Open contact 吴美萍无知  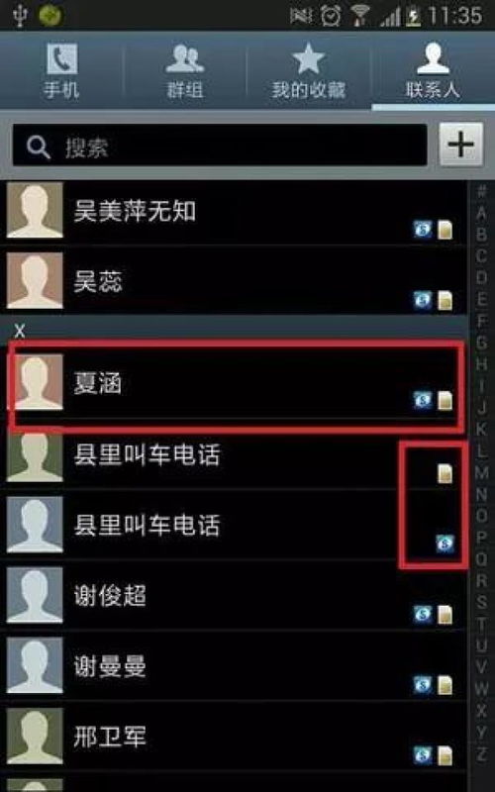click(234, 210)
